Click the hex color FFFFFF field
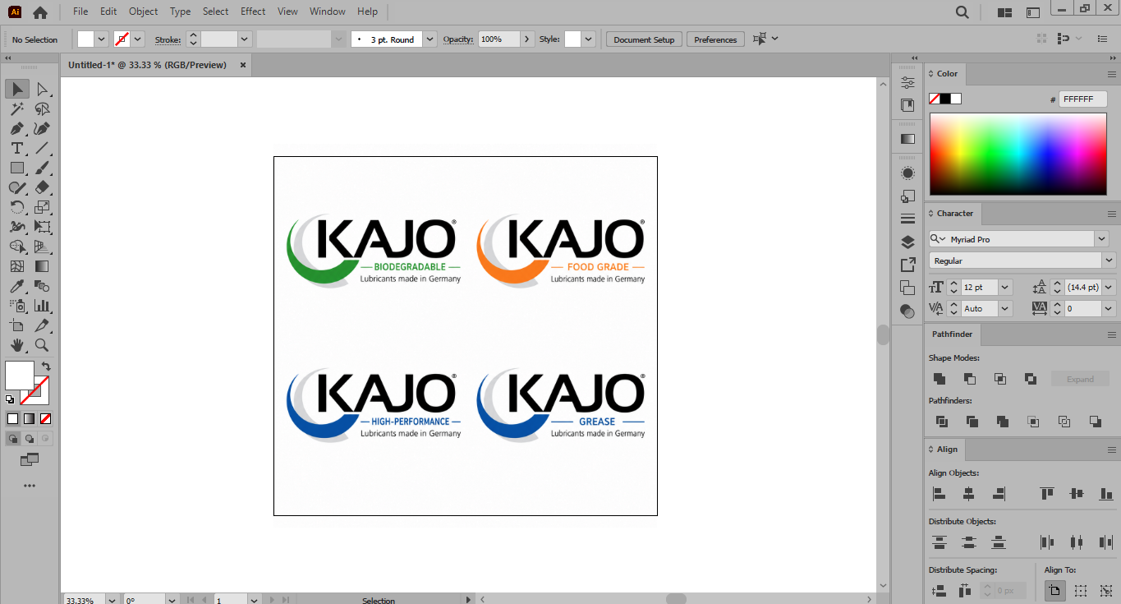This screenshot has width=1121, height=604. [1082, 99]
